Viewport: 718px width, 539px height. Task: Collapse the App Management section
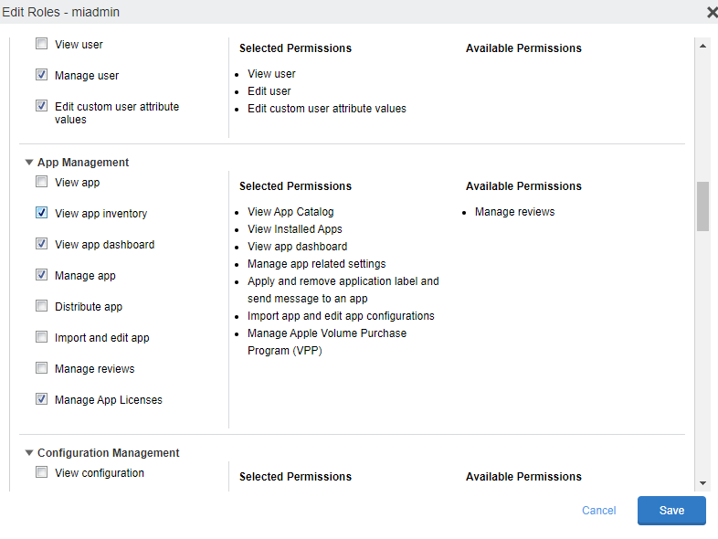[29, 163]
